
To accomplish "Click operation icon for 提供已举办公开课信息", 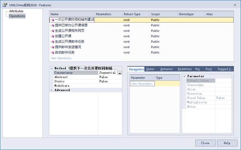I will click(x=53, y=25).
